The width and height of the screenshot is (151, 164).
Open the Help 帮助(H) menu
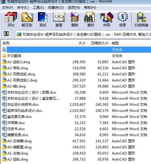point(90,8)
